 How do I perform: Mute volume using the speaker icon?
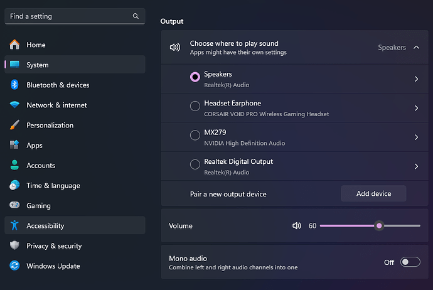pos(297,225)
